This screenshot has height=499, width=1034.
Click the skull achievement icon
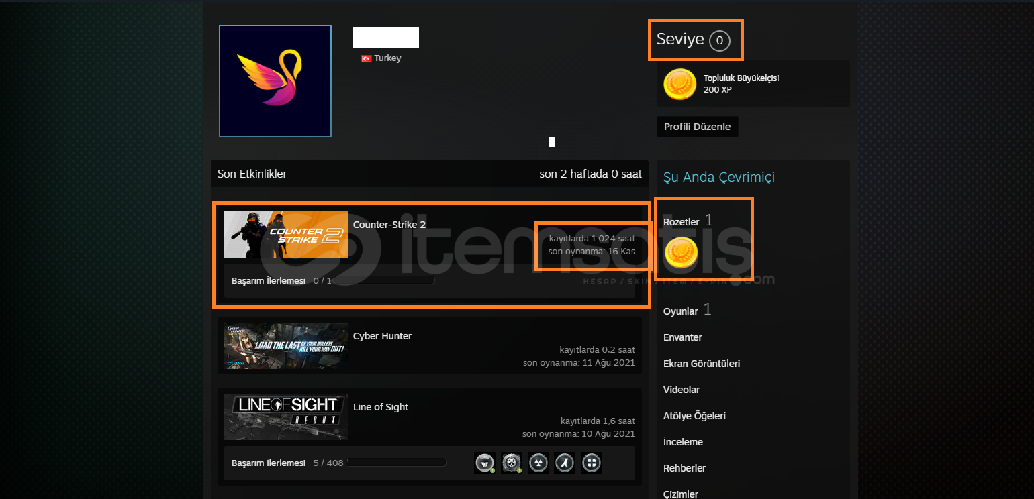[x=512, y=463]
